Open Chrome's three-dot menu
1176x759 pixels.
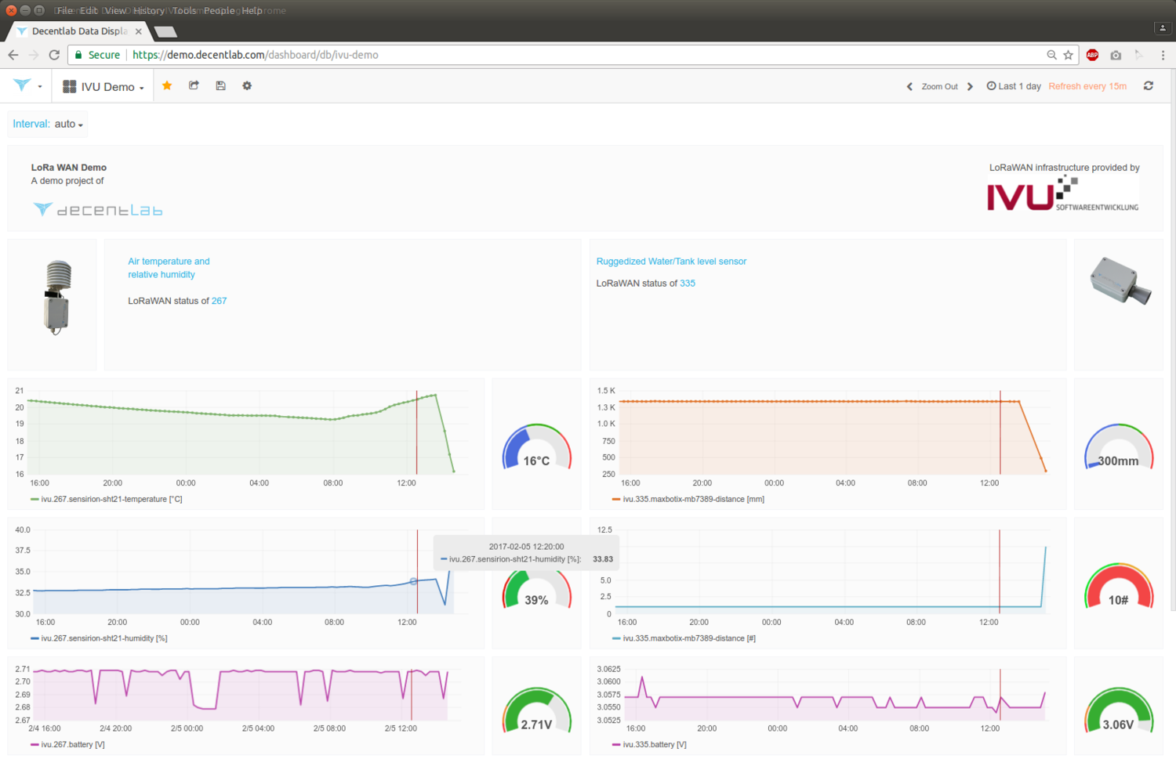coord(1163,55)
